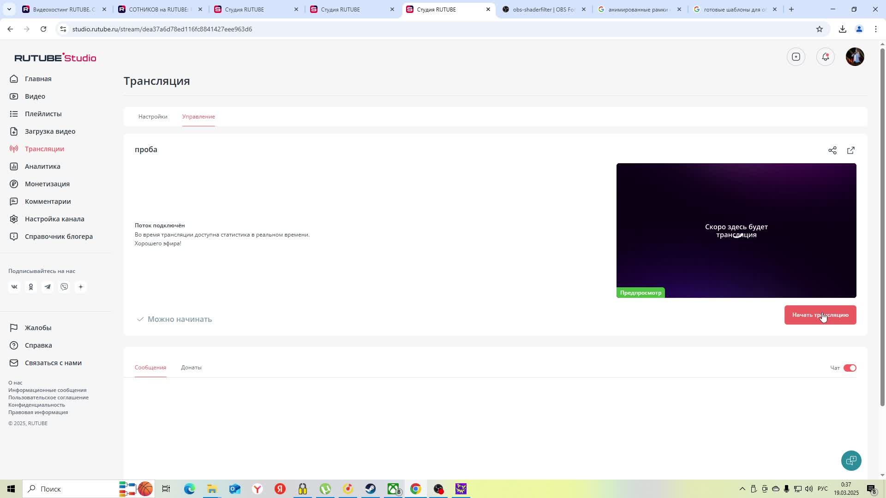The height and width of the screenshot is (498, 886).
Task: Select Аналитика in the sidebar
Action: point(42,166)
